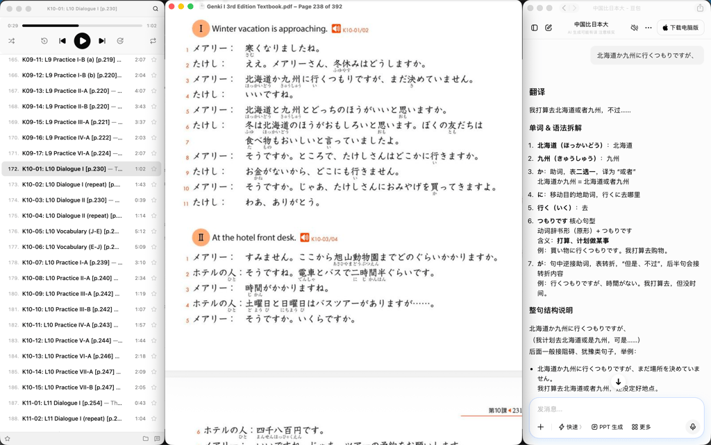Viewport: 711px width, 445px height.
Task: Toggle repeat mode in audio player
Action: pos(153,41)
